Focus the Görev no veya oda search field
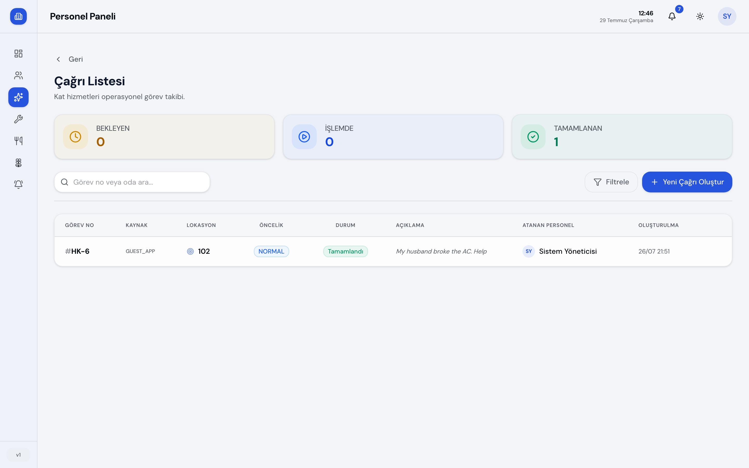This screenshot has height=468, width=749. click(x=132, y=182)
